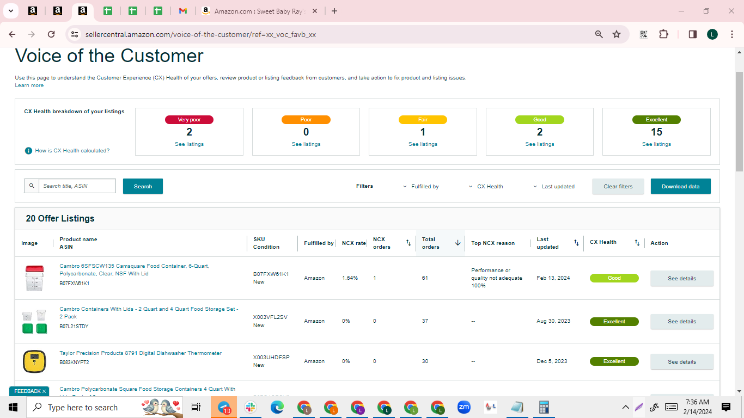See listings under Poor
This screenshot has width=744, height=418.
[306, 144]
